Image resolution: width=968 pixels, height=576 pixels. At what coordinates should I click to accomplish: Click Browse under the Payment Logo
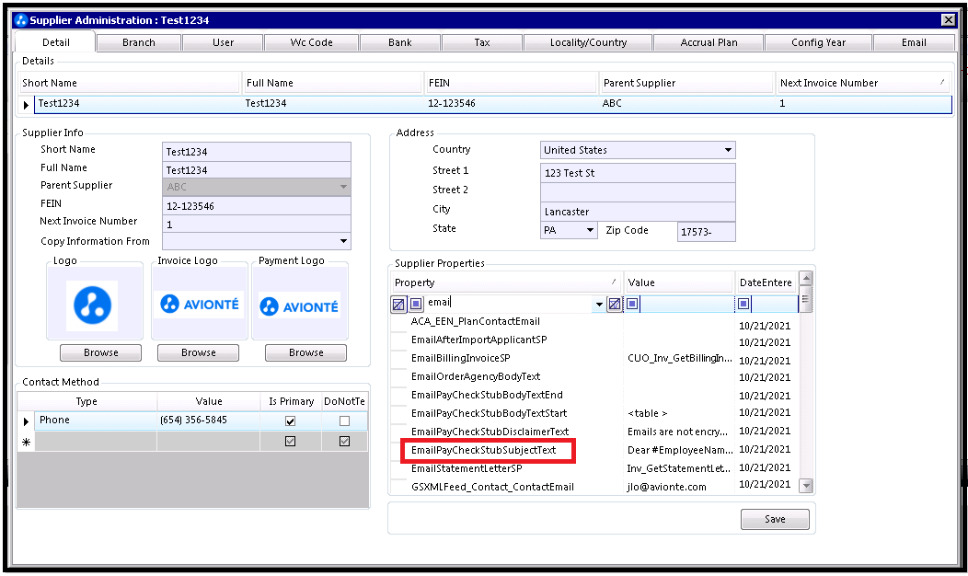click(x=305, y=352)
